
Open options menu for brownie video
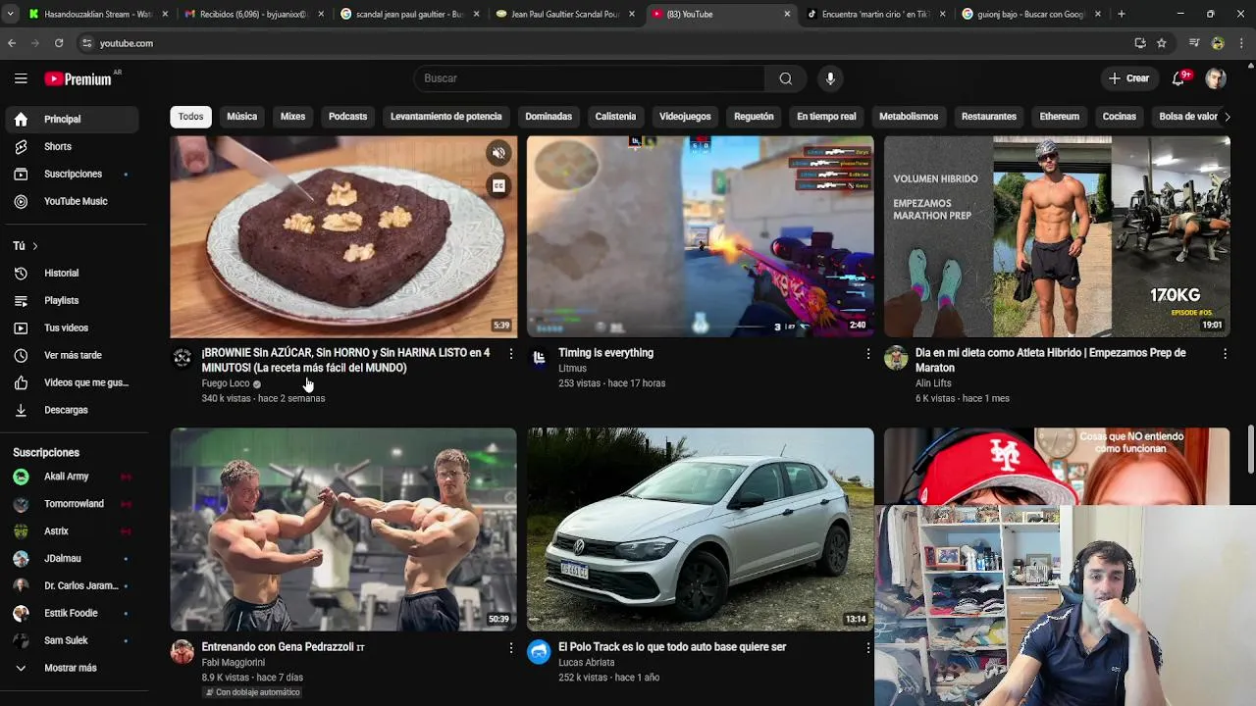pyautogui.click(x=510, y=353)
